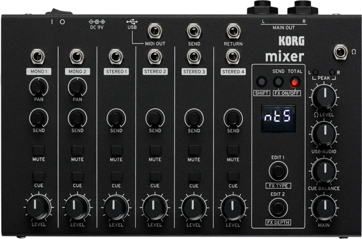Click the MONO 2 SEND knob

click(78, 118)
